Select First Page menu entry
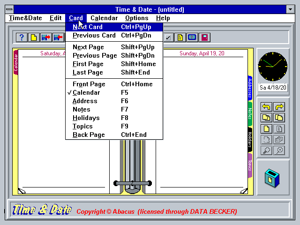300x225 pixels. tap(114, 64)
